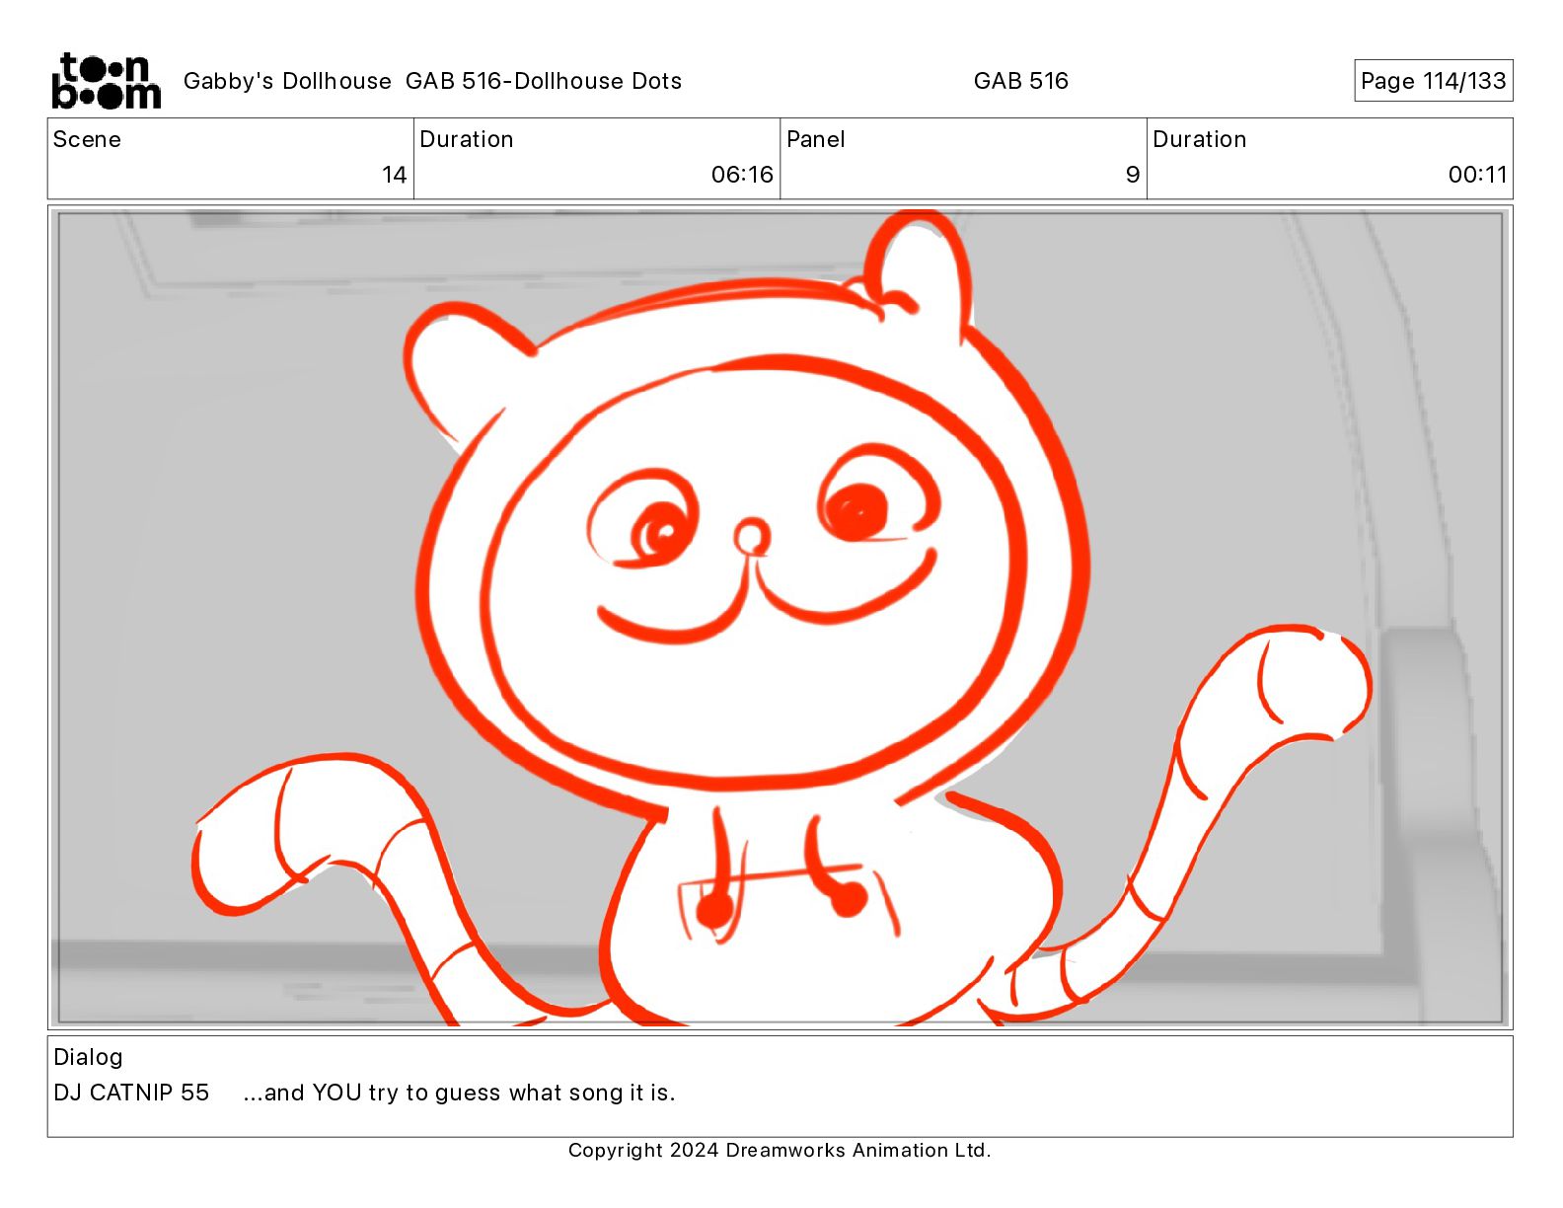Click the scene number '14'
The width and height of the screenshot is (1563, 1208).
(394, 175)
